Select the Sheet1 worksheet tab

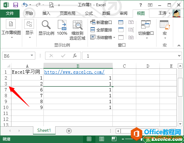44,130
